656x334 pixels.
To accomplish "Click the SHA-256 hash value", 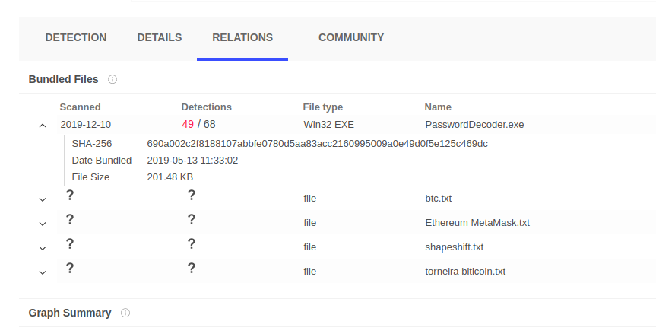I will (317, 143).
